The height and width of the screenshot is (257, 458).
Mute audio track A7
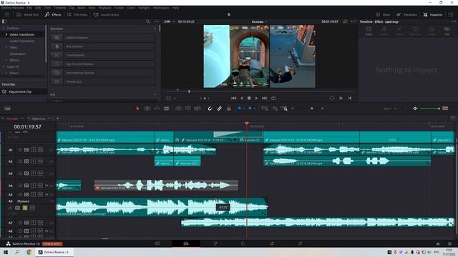[40, 223]
